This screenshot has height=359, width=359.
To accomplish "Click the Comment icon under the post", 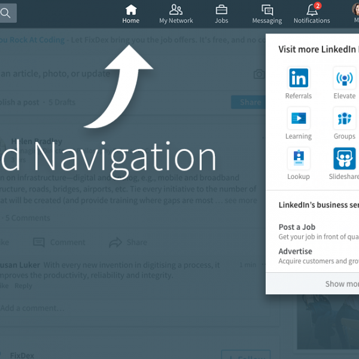I will (39, 242).
